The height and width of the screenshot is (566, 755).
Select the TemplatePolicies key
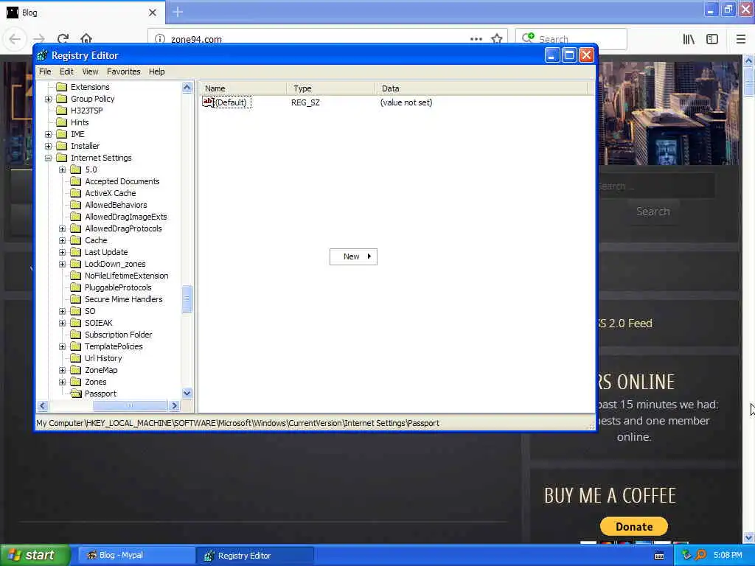tap(114, 346)
